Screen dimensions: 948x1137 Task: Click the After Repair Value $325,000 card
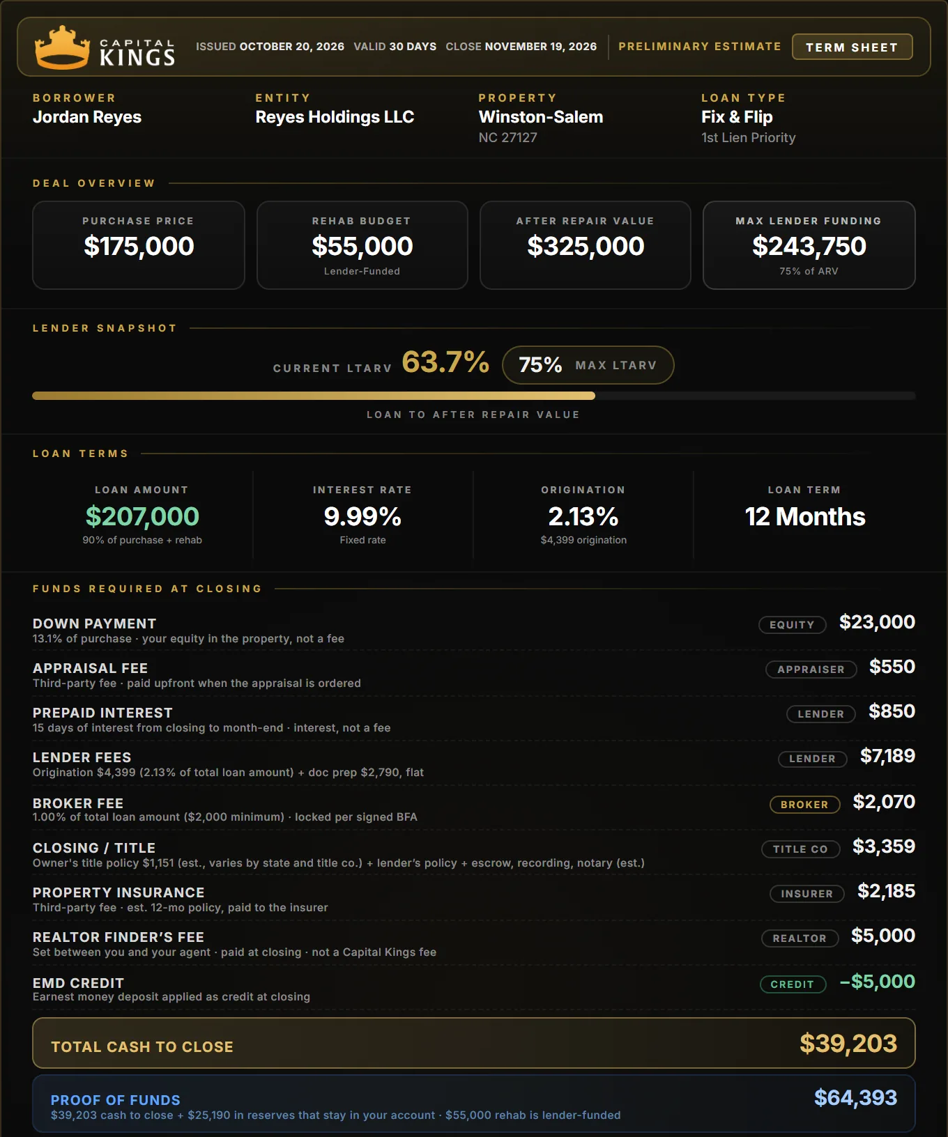pyautogui.click(x=586, y=245)
